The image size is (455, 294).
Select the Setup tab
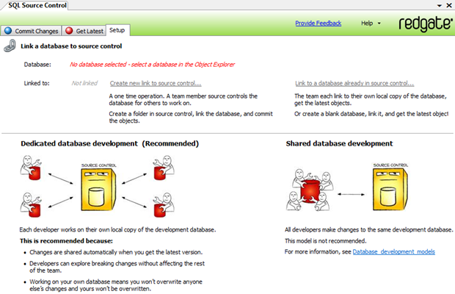117,31
